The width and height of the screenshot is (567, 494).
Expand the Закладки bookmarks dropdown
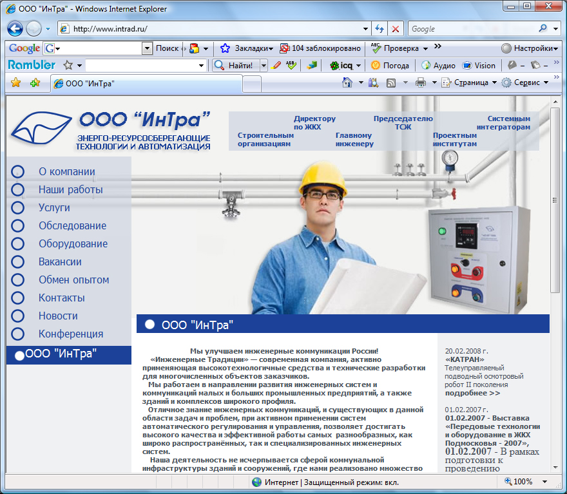tap(247, 48)
